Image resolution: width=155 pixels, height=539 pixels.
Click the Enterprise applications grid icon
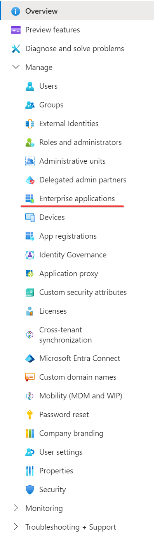tap(30, 199)
